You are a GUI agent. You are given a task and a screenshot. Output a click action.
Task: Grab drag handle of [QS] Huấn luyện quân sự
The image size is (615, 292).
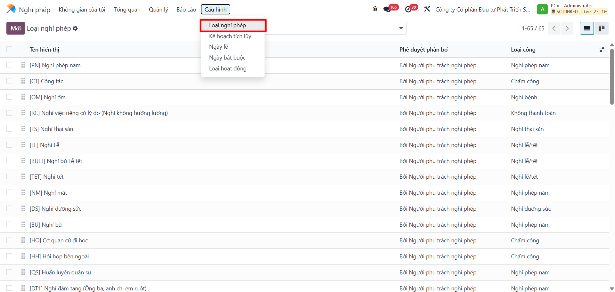tap(23, 272)
